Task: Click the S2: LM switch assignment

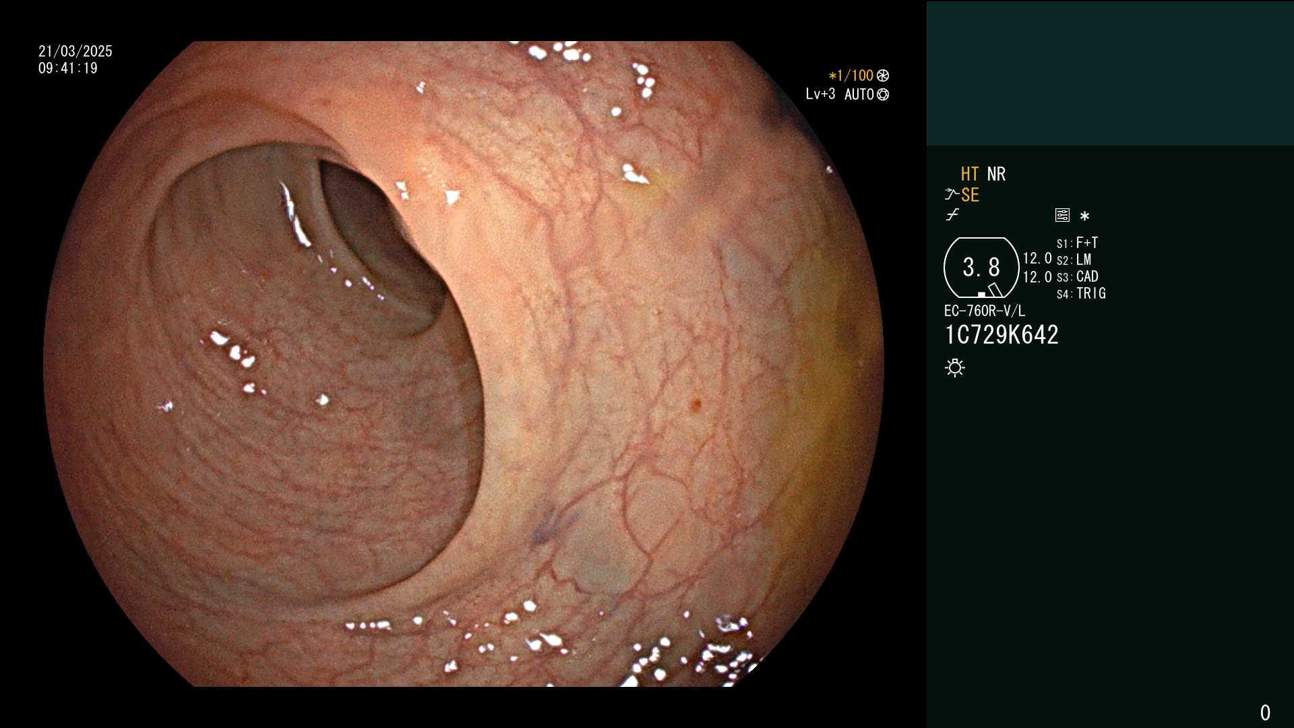Action: point(1074,260)
